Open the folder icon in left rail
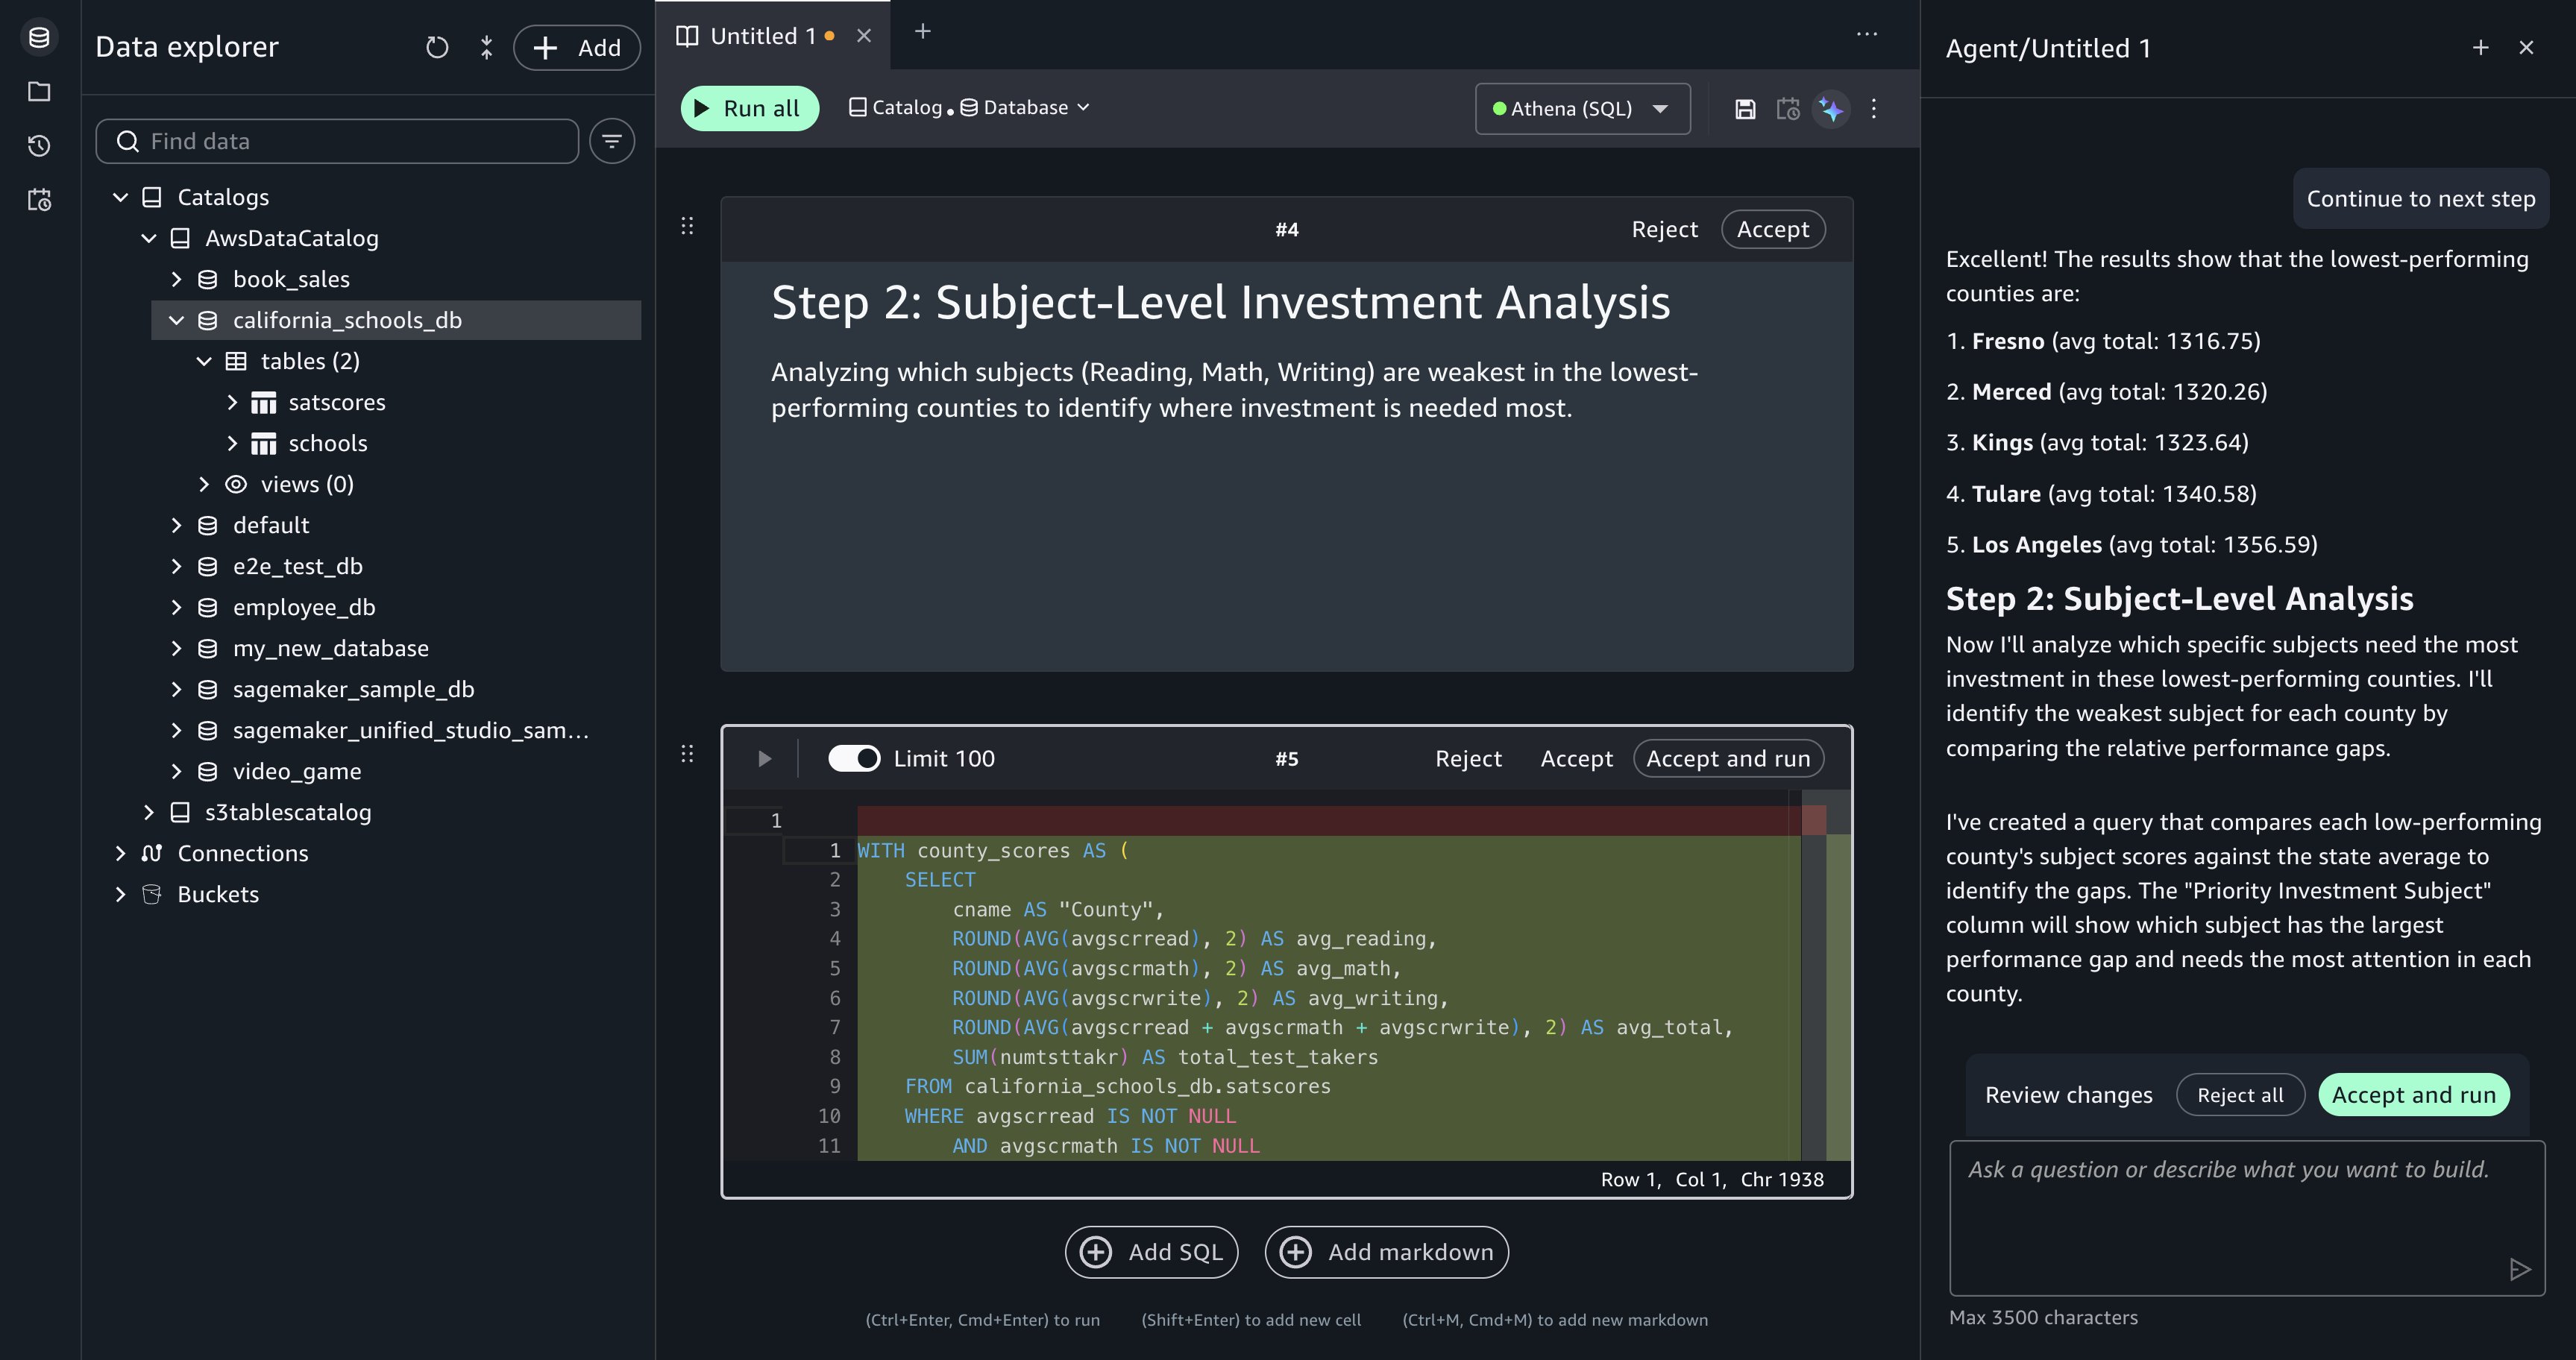 pos(39,92)
